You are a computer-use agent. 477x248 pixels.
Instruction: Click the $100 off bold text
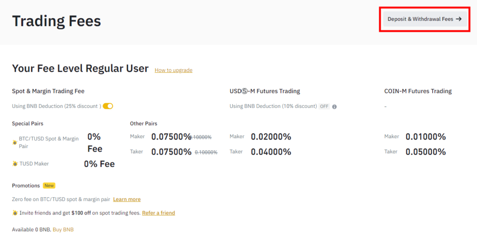(x=81, y=213)
